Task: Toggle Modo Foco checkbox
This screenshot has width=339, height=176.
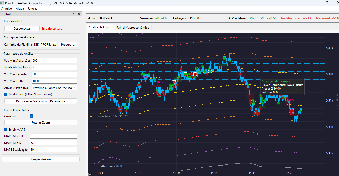Action: pyautogui.click(x=6, y=94)
